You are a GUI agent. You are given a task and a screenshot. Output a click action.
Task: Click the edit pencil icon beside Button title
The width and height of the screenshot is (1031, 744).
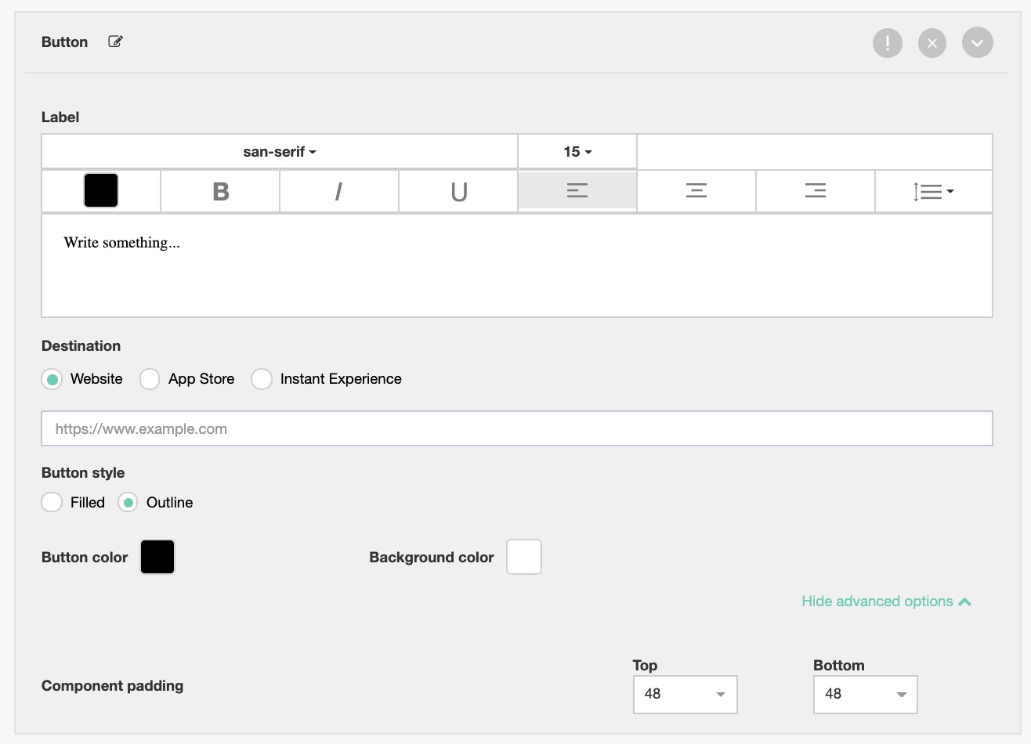coord(115,42)
